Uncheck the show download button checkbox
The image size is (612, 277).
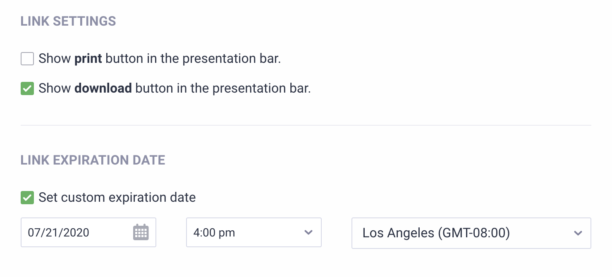tap(27, 88)
